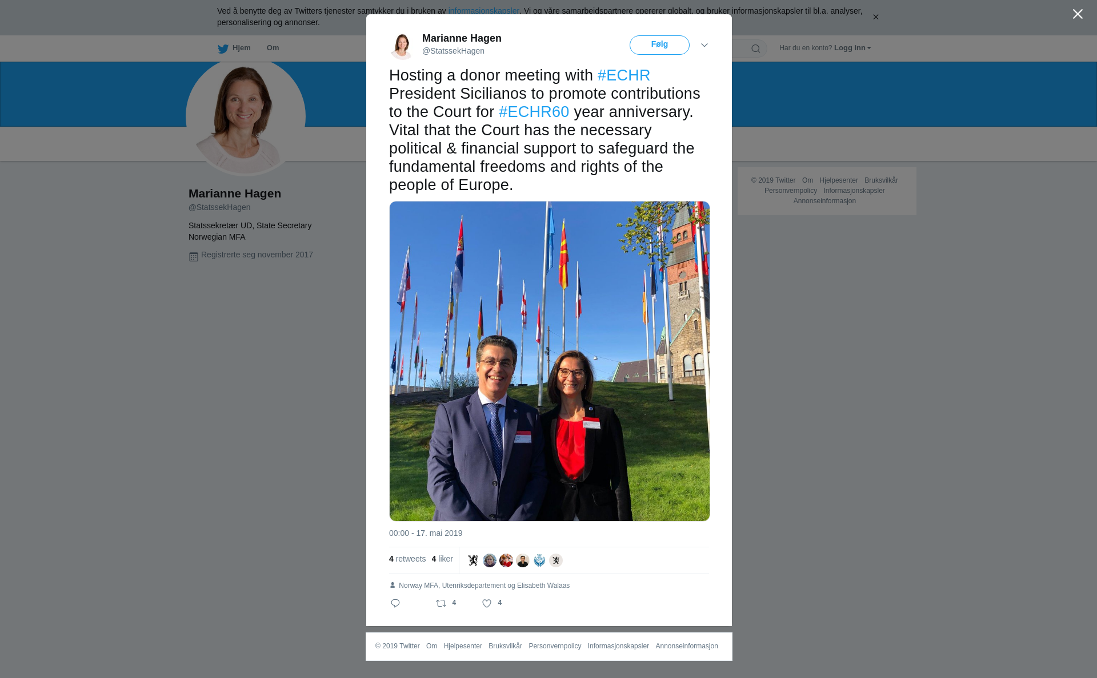Screen dimensions: 1097x678
Task: Open the Logg inn dropdown
Action: click(x=852, y=48)
